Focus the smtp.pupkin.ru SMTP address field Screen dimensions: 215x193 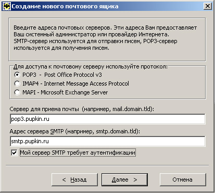pos(108,141)
